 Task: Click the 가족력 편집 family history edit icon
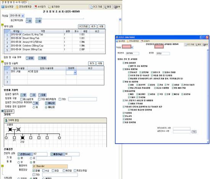point(6,120)
